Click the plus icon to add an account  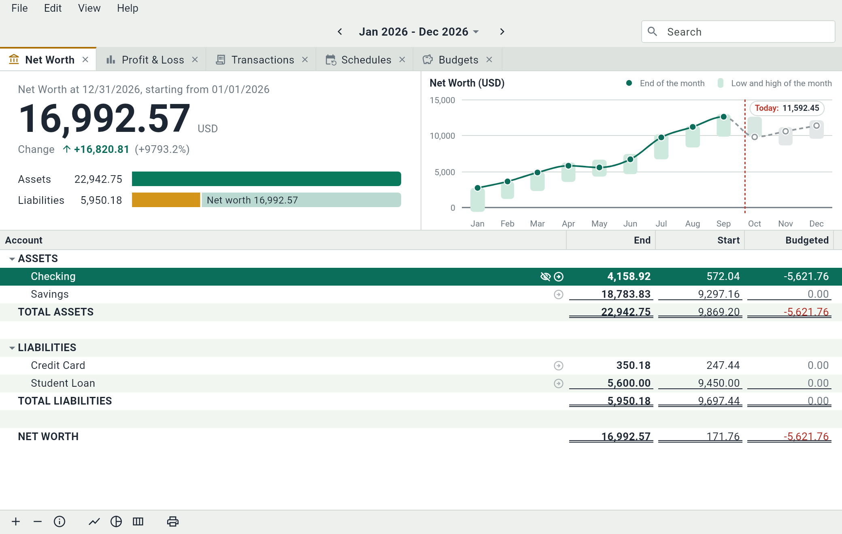pyautogui.click(x=16, y=521)
